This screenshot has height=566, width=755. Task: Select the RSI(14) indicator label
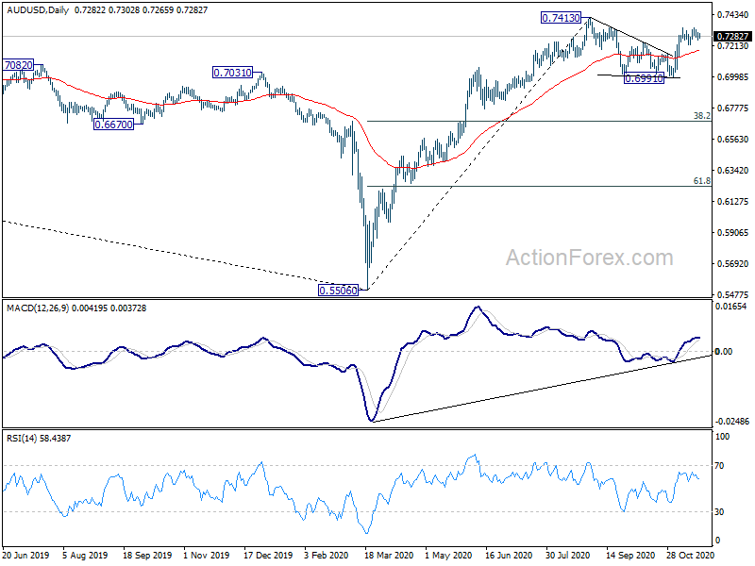point(23,438)
